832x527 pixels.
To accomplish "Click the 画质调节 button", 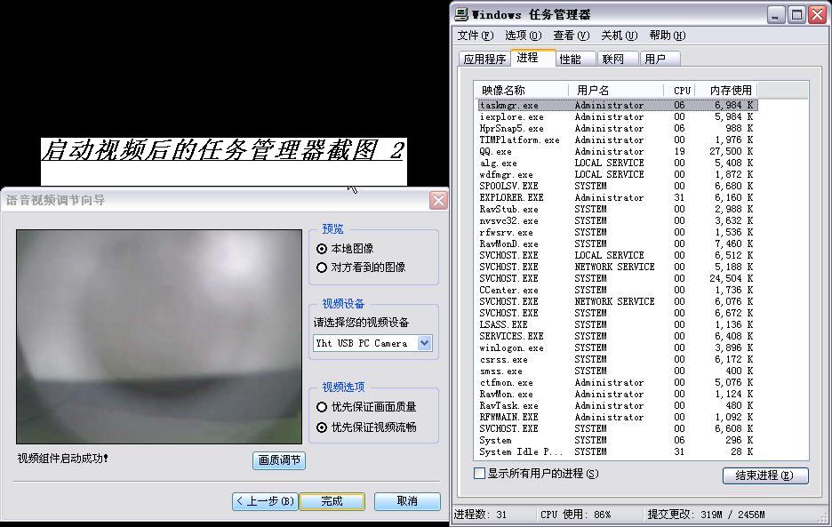I will (279, 460).
